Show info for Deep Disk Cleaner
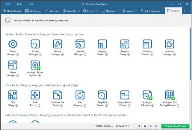The height and width of the screenshot is (130, 192). [107, 105]
